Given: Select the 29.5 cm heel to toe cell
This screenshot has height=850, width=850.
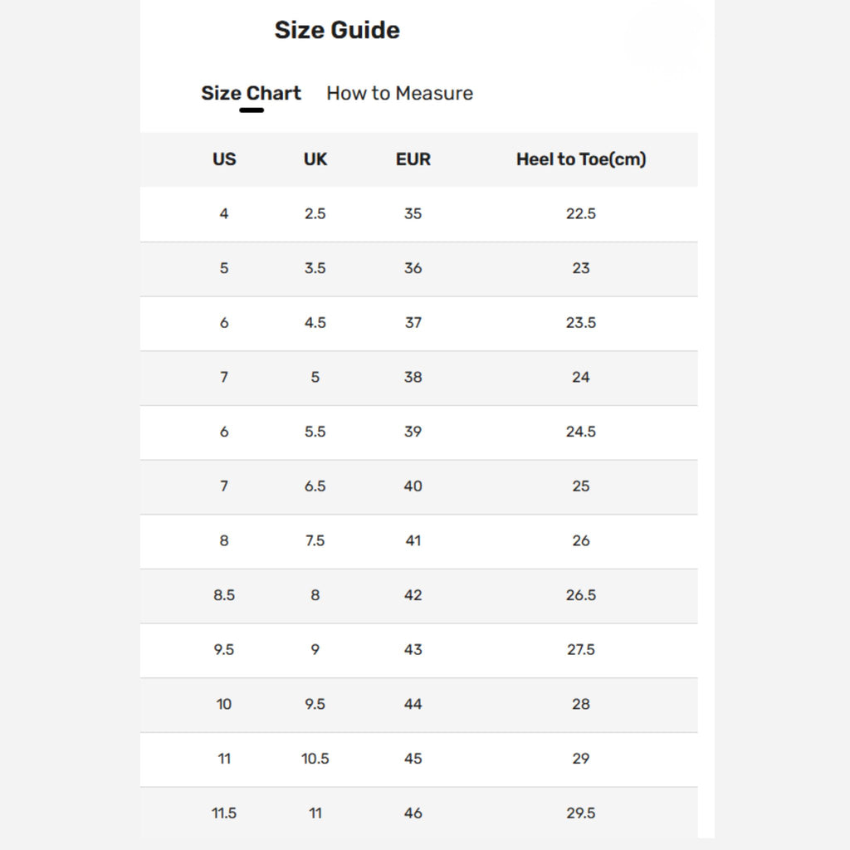Looking at the screenshot, I should 581,813.
